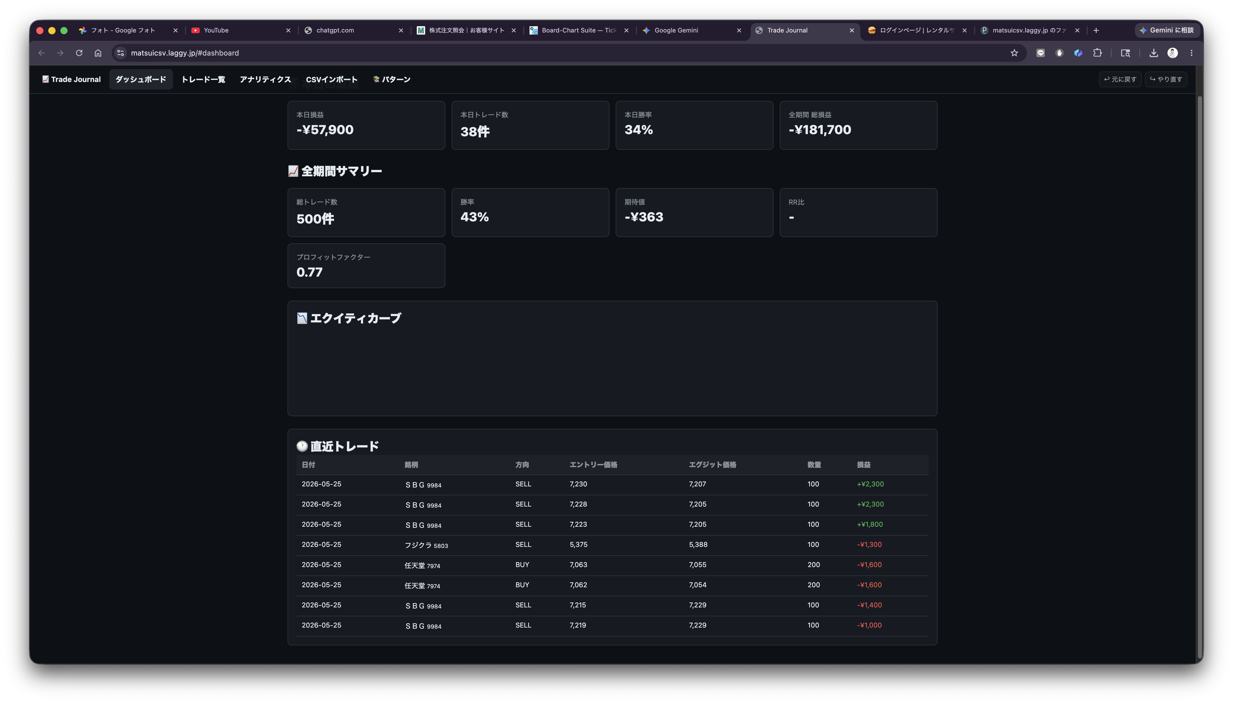Image resolution: width=1233 pixels, height=703 pixels.
Task: Close the Google フォト tab
Action: (175, 30)
